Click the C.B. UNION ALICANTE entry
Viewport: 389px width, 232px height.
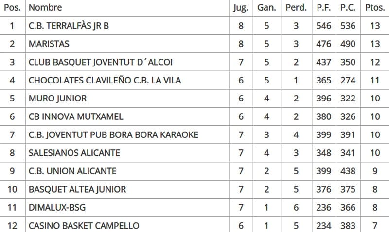[72, 171]
